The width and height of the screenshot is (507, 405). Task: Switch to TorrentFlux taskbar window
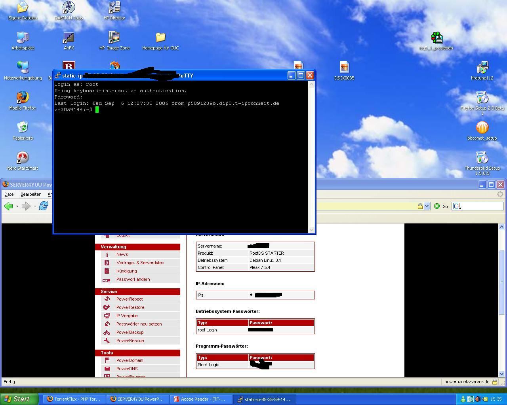[74, 399]
